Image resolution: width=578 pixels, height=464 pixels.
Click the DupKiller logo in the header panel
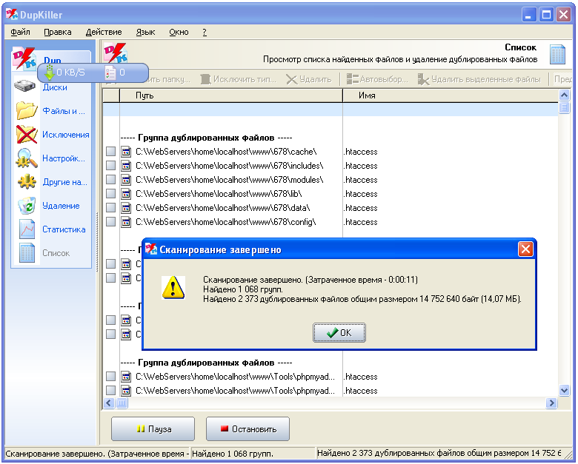pyautogui.click(x=115, y=53)
